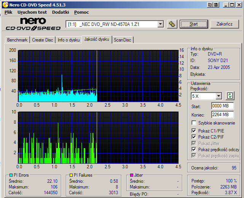This screenshot has width=244, height=198.
Task: Click the magenta Jitter color swatch
Action: click(131, 175)
